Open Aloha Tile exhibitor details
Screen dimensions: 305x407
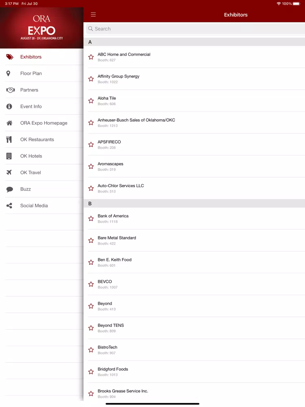tap(194, 101)
